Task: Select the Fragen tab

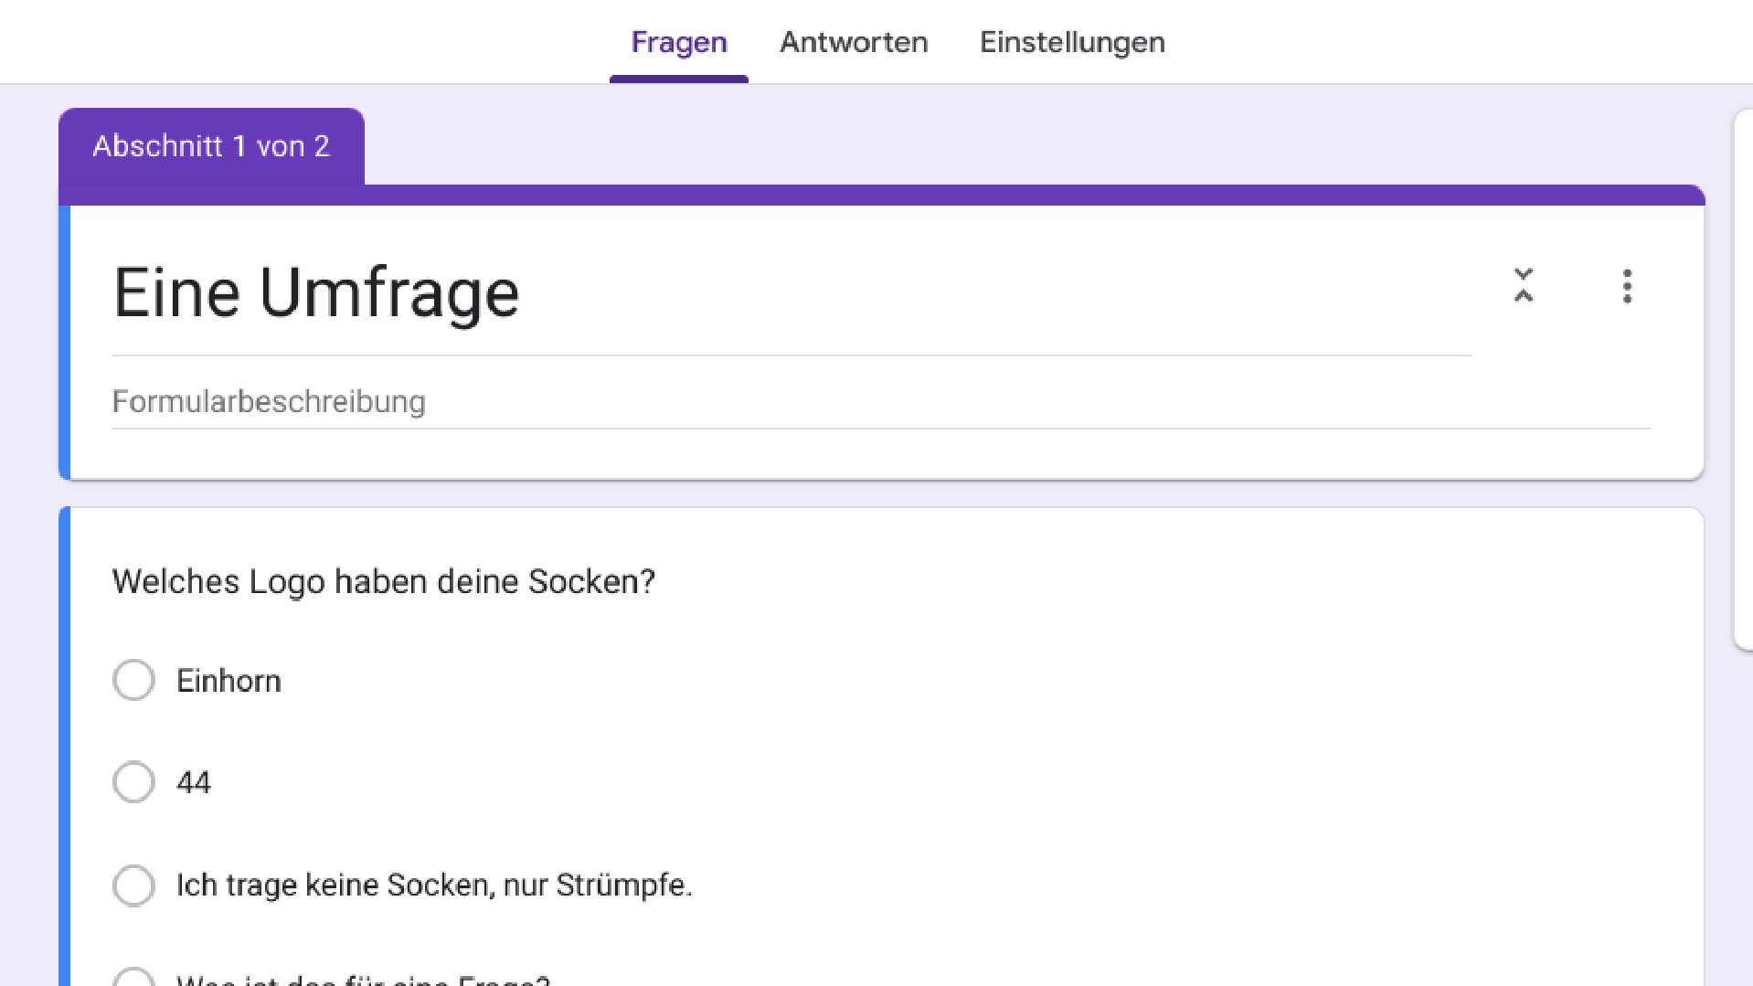Action: click(678, 42)
